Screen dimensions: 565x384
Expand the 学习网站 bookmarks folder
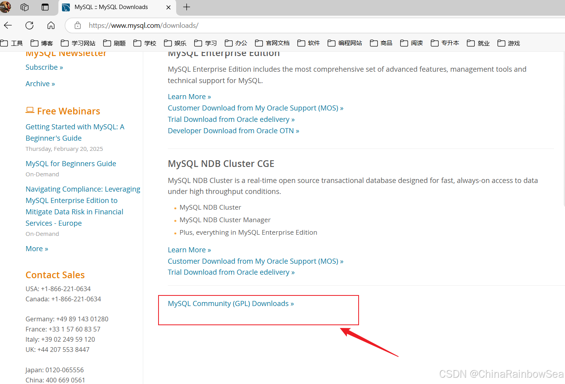click(78, 43)
